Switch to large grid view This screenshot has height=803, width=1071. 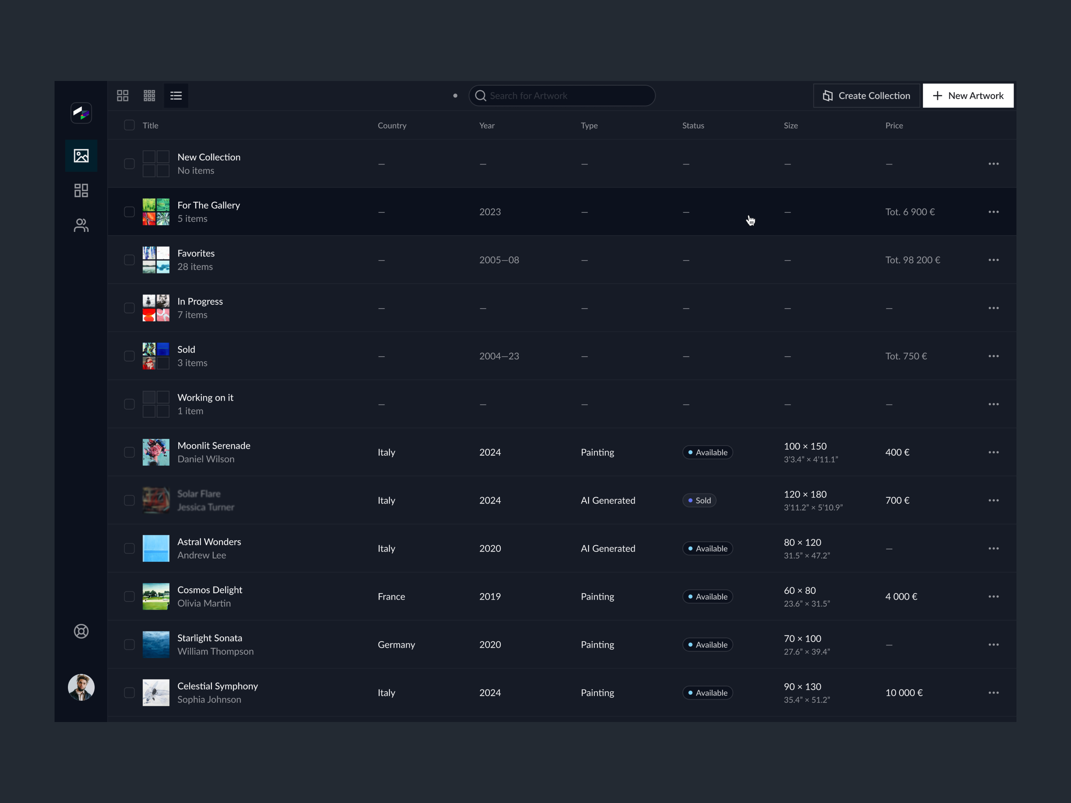tap(122, 95)
